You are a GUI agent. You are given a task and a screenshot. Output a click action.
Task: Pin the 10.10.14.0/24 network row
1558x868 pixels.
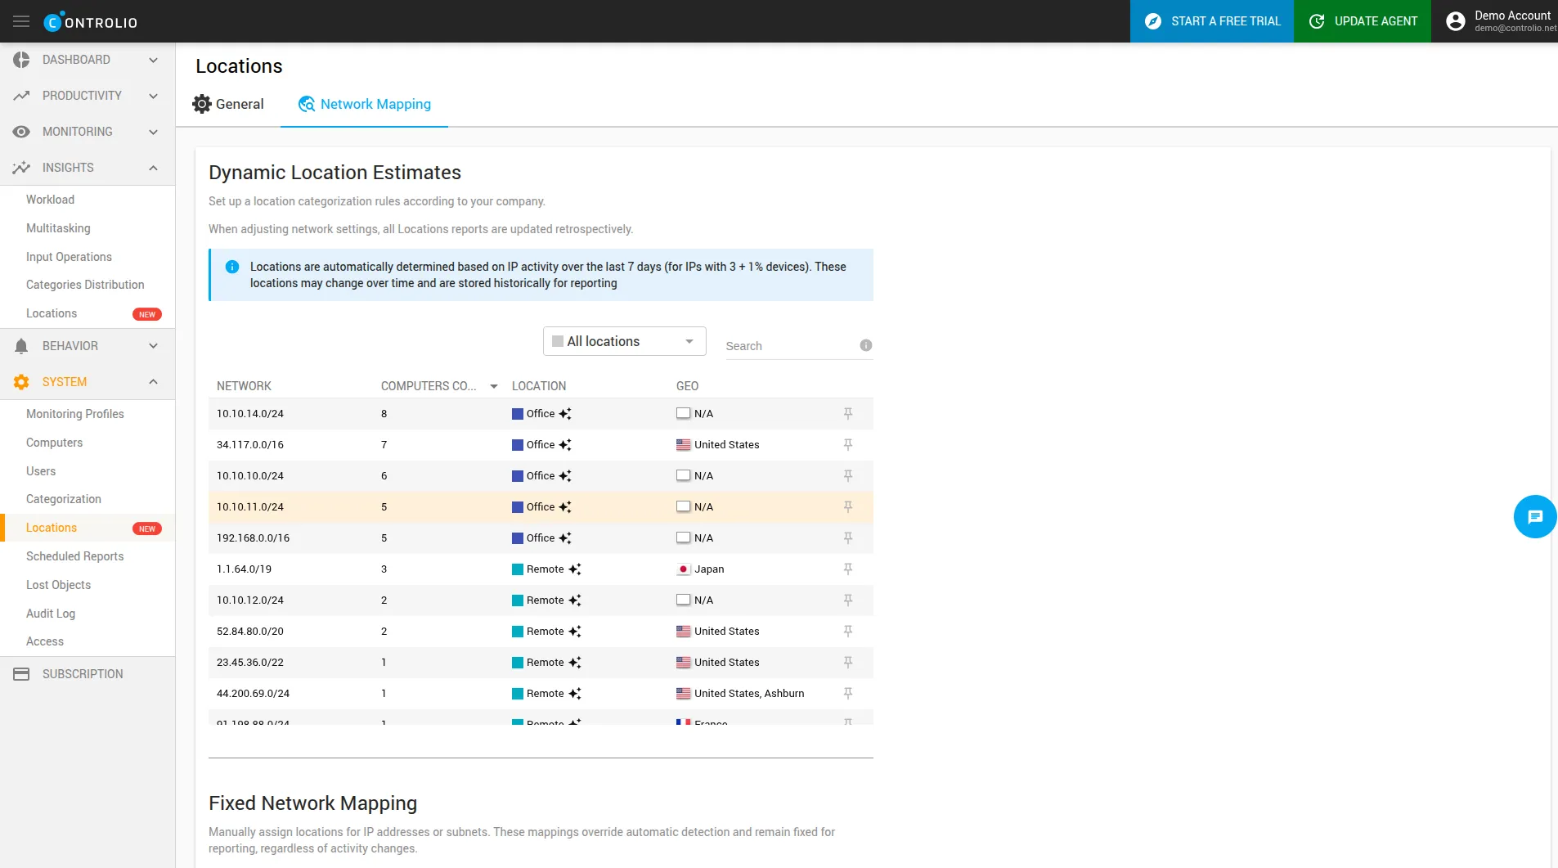pos(848,414)
